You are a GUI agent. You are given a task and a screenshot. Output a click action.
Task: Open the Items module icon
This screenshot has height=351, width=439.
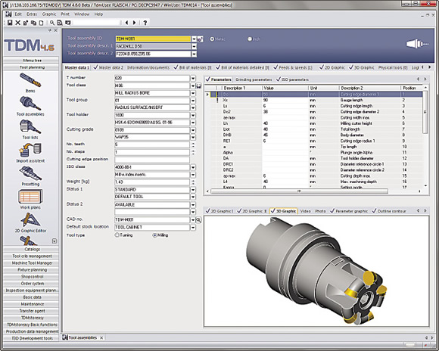[30, 81]
